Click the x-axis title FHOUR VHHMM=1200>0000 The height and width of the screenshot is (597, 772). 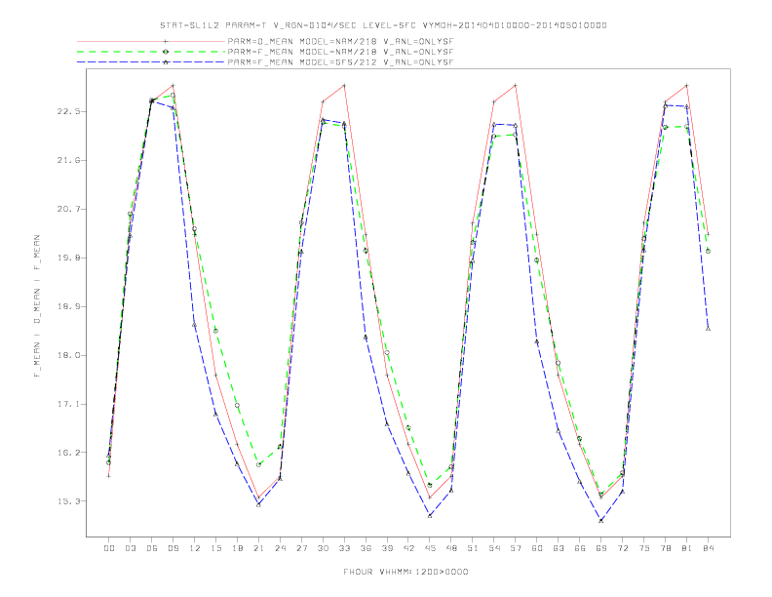pos(405,572)
